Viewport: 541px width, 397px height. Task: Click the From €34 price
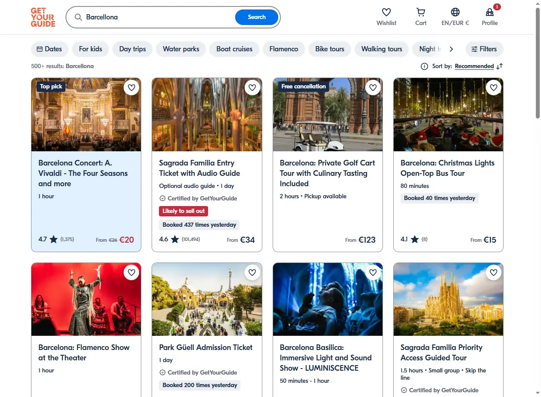(x=241, y=240)
